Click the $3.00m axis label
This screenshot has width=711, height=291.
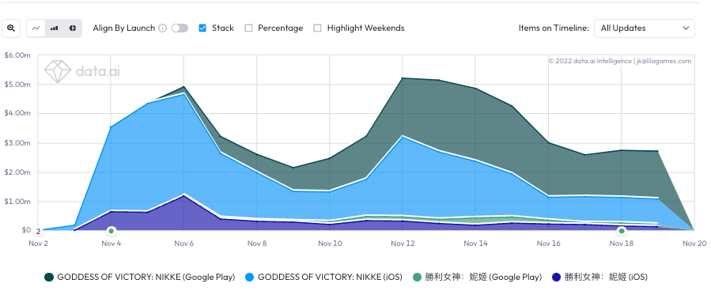click(x=17, y=143)
